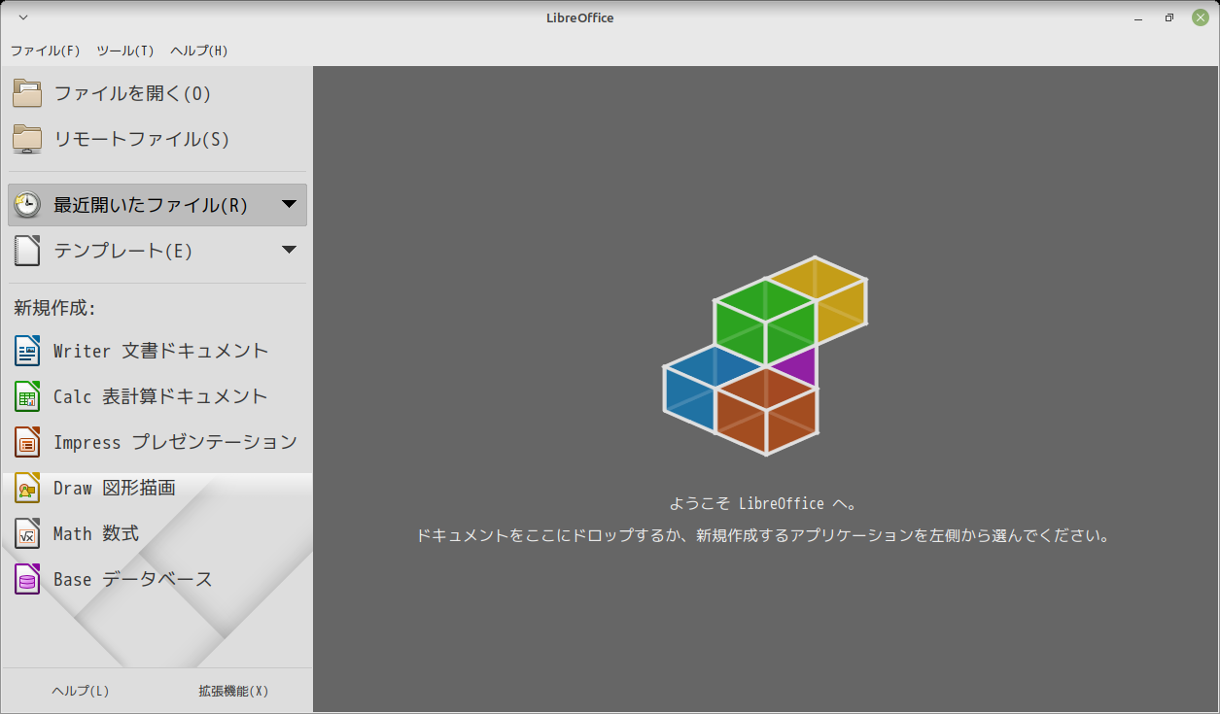Create a new Base データベース
The width and height of the screenshot is (1220, 714).
pos(132,579)
